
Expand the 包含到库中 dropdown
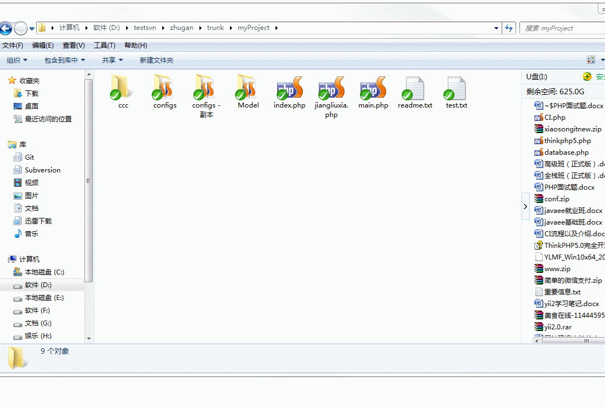[64, 60]
